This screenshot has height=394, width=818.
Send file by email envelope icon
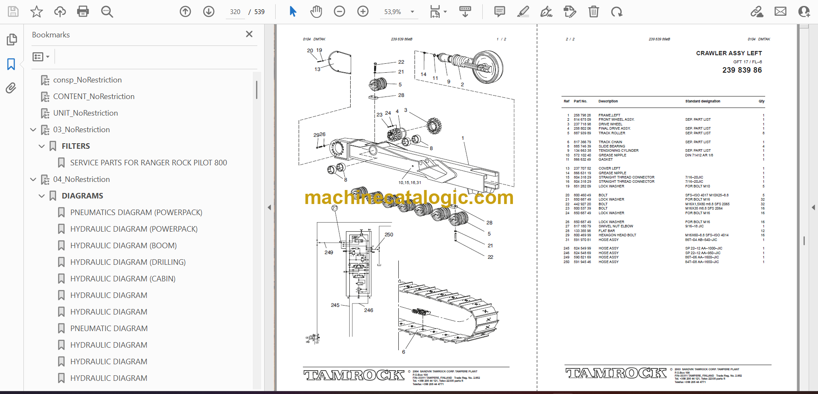(x=781, y=11)
